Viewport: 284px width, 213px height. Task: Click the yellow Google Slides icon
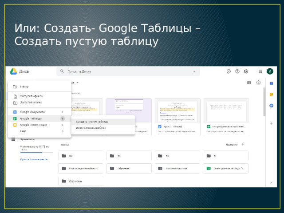tap(15, 125)
